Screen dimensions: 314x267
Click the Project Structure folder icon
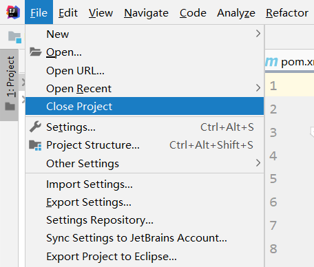pos(35,145)
